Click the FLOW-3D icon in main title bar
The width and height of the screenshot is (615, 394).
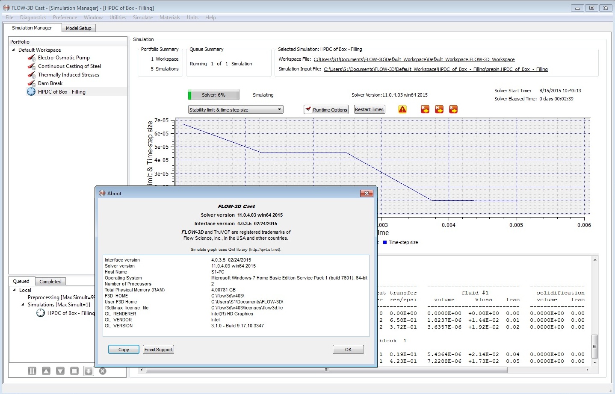click(x=6, y=8)
